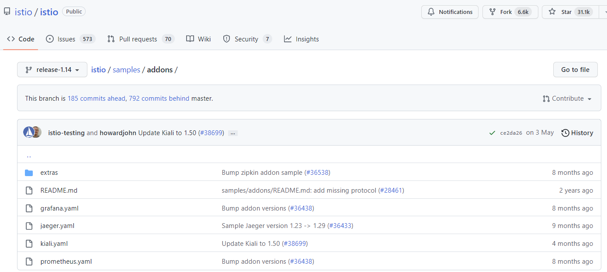Expand the Contribute dropdown
The width and height of the screenshot is (607, 272).
(567, 99)
